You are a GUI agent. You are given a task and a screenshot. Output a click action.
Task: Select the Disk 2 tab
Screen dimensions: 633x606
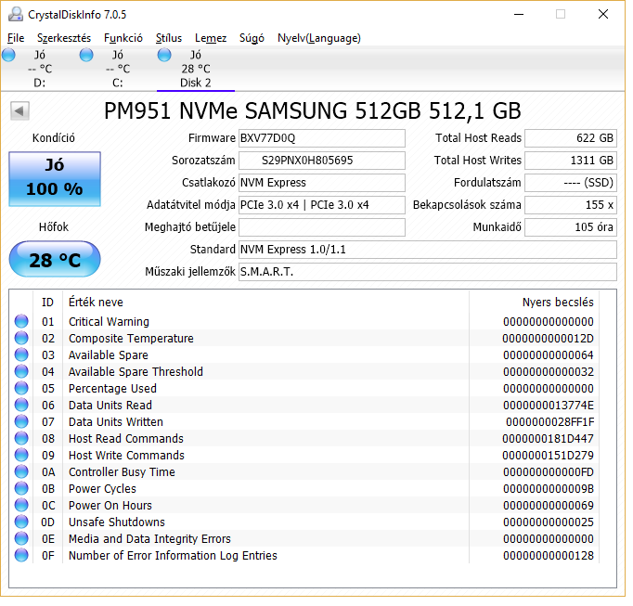[196, 69]
